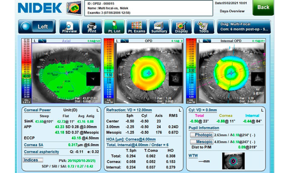Screen dimensions: 289x173
Task: Open the Tools menu
Action: point(204,27)
